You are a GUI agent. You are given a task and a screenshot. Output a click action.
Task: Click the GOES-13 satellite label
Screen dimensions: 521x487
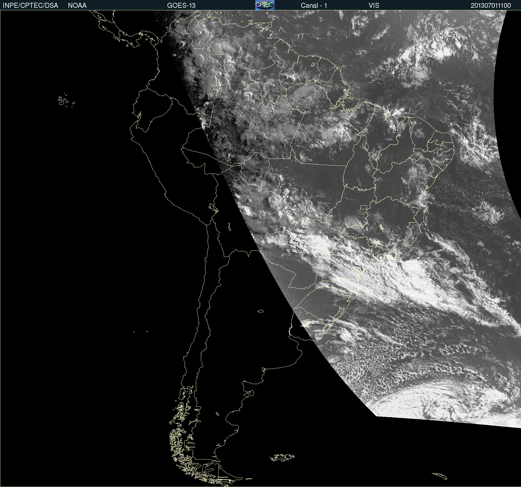tap(181, 6)
